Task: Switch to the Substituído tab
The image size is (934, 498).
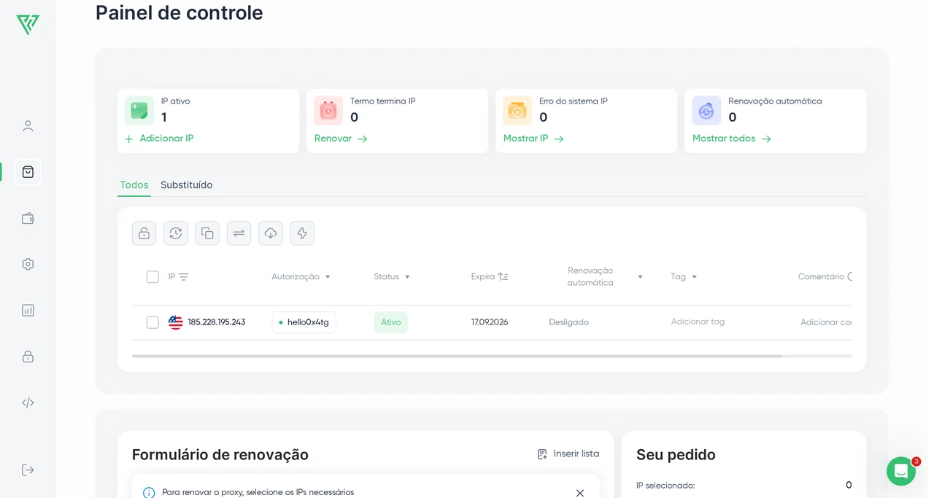Action: 187,185
